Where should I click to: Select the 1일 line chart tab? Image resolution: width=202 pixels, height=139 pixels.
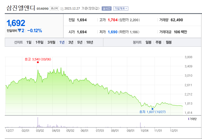29,42
